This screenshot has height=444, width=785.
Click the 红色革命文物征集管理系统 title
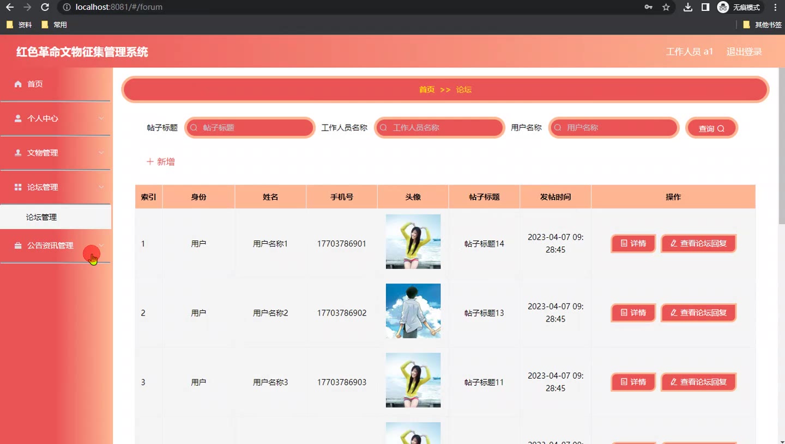coord(82,52)
